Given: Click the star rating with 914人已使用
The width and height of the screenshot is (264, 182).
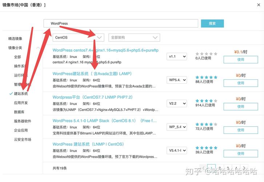Looking at the screenshot, I should pyautogui.click(x=207, y=101).
